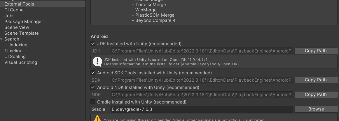Viewport: 339px width, 121px height.
Task: Open GI Cache preferences
Action: click(14, 10)
